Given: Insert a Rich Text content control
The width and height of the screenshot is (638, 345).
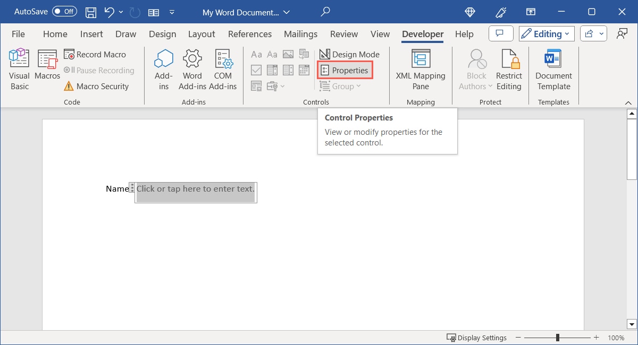Looking at the screenshot, I should click(256, 54).
